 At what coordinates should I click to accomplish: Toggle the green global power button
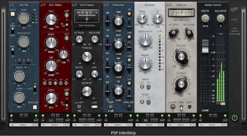pos(234,118)
